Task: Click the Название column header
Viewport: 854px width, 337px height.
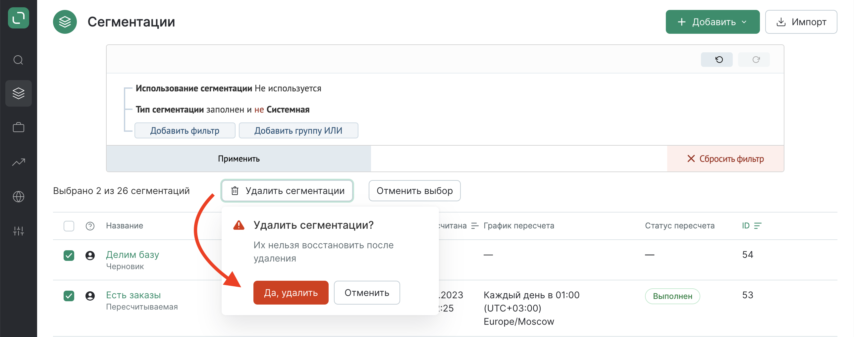Action: (125, 226)
